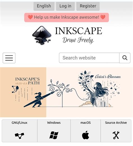Focus the Search website input field
This screenshot has height=146, width=133.
pyautogui.click(x=89, y=58)
